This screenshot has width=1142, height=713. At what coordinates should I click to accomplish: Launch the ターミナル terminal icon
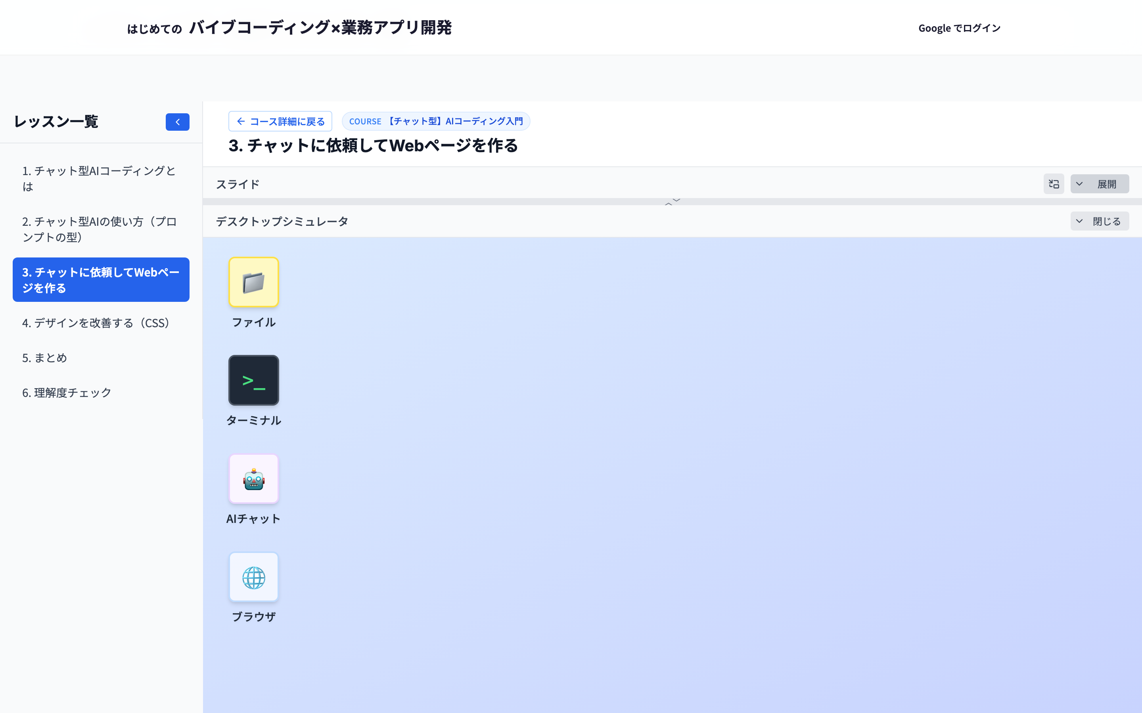click(253, 380)
